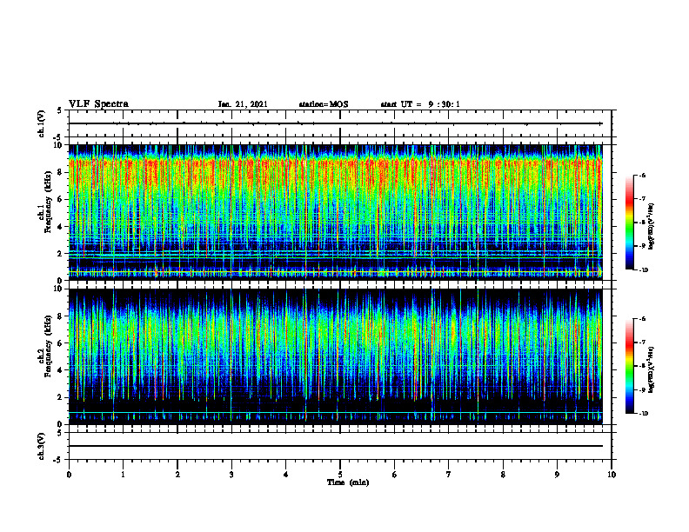This screenshot has height=532, width=689.
Task: Click the "-10" tick on ch.1 colorbar
Action: click(643, 270)
